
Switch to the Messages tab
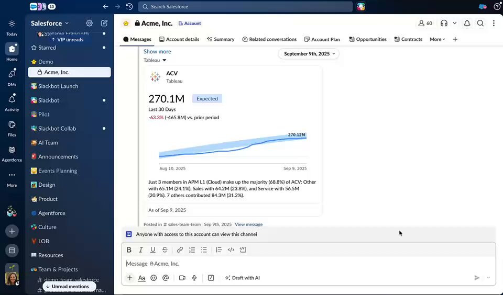coord(137,39)
